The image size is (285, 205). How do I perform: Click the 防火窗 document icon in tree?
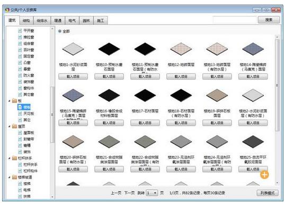pyautogui.click(x=20, y=76)
